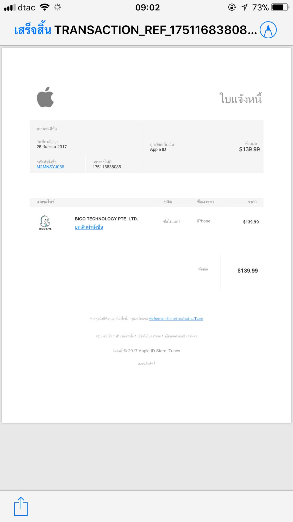
Task: Open the Markup pen icon
Action: point(268,30)
